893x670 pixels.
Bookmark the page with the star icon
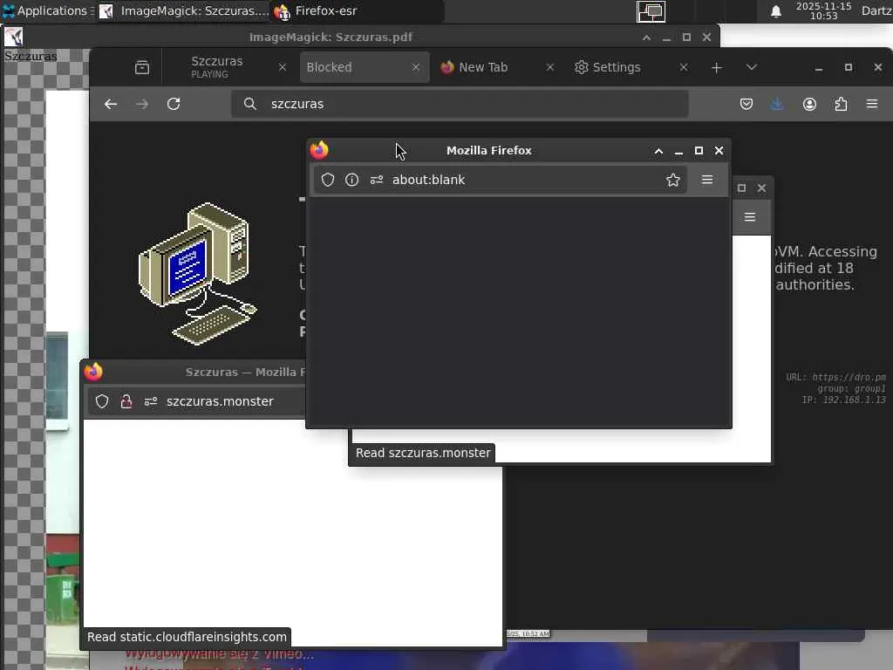[673, 180]
